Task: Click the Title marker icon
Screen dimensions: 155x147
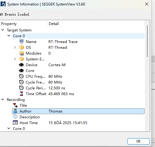Action: [x=15, y=105]
